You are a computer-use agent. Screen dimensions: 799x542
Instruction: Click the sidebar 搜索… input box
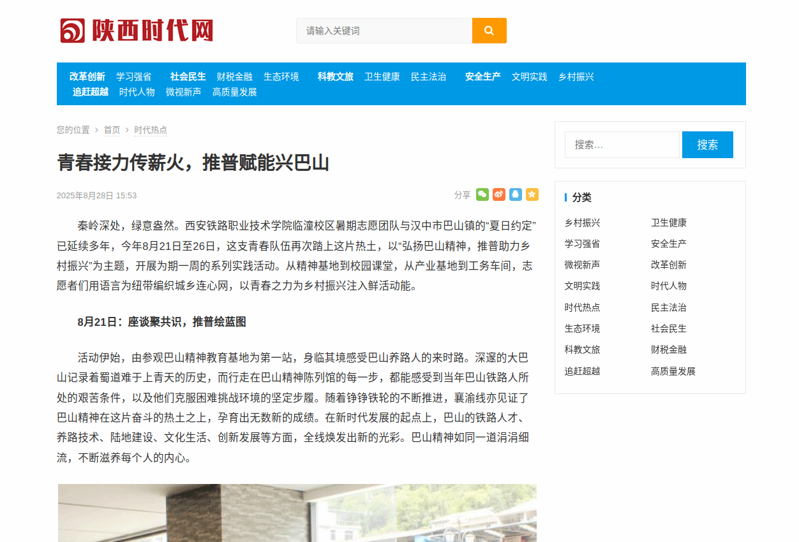coord(622,145)
